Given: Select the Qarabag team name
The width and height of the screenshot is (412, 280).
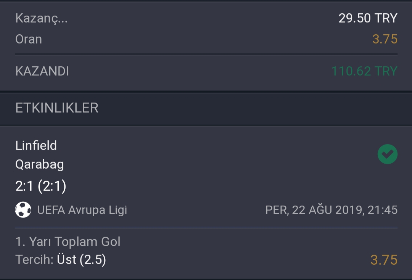Looking at the screenshot, I should point(39,165).
